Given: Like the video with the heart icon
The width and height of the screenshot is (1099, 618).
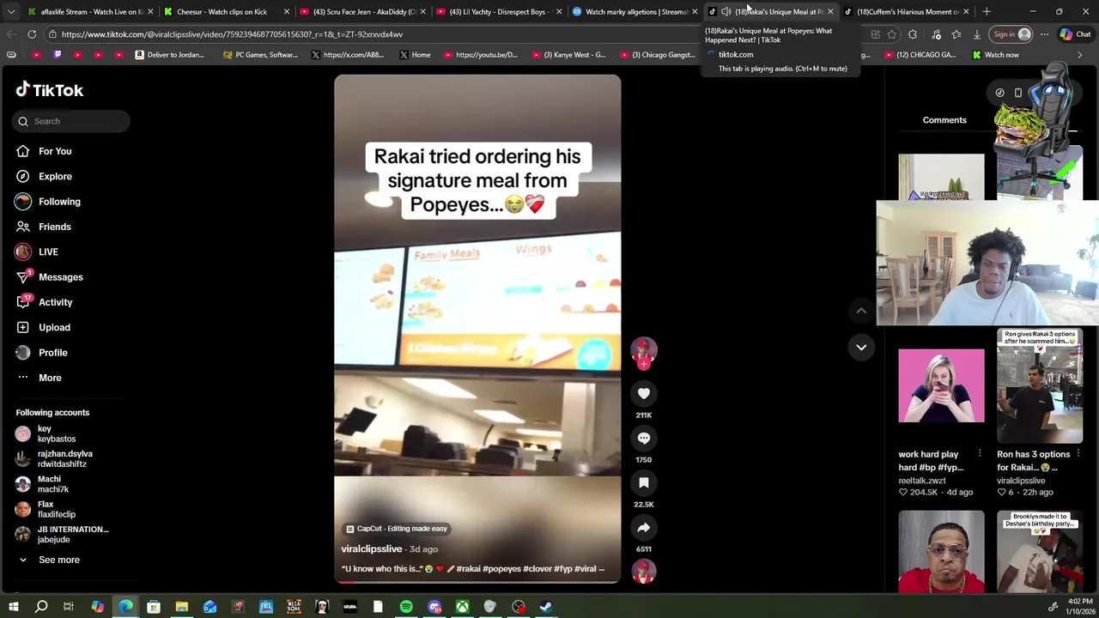Looking at the screenshot, I should [644, 393].
